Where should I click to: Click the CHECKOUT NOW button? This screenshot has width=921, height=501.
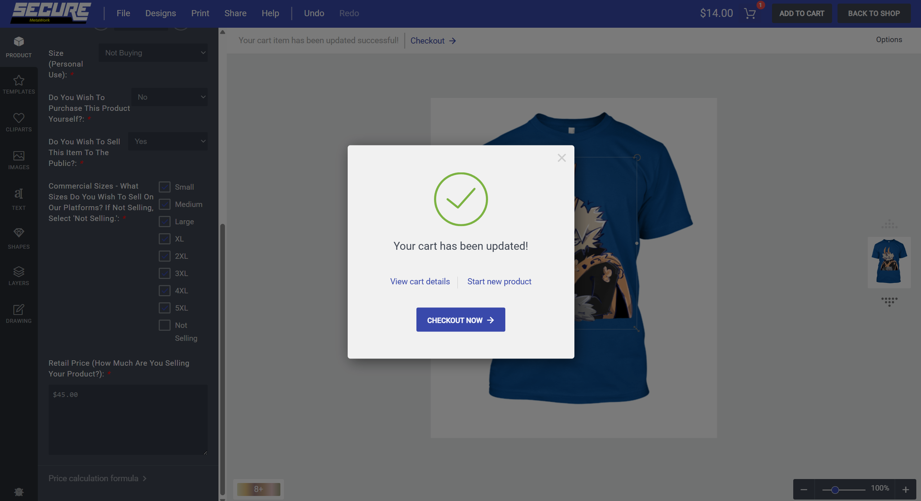point(460,320)
